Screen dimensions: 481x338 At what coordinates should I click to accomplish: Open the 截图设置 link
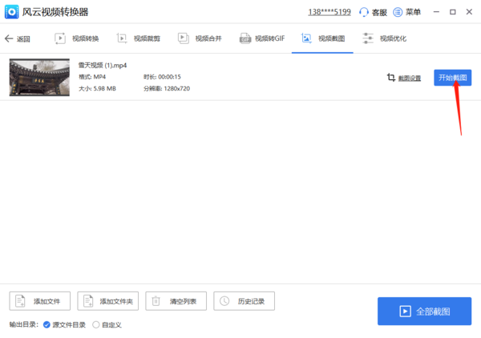[410, 78]
